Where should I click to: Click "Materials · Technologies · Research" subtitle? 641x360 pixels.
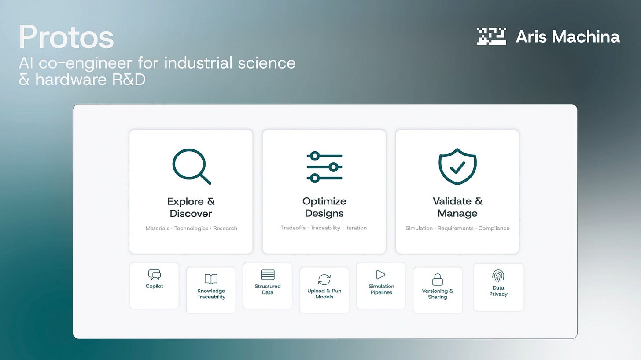pos(192,228)
